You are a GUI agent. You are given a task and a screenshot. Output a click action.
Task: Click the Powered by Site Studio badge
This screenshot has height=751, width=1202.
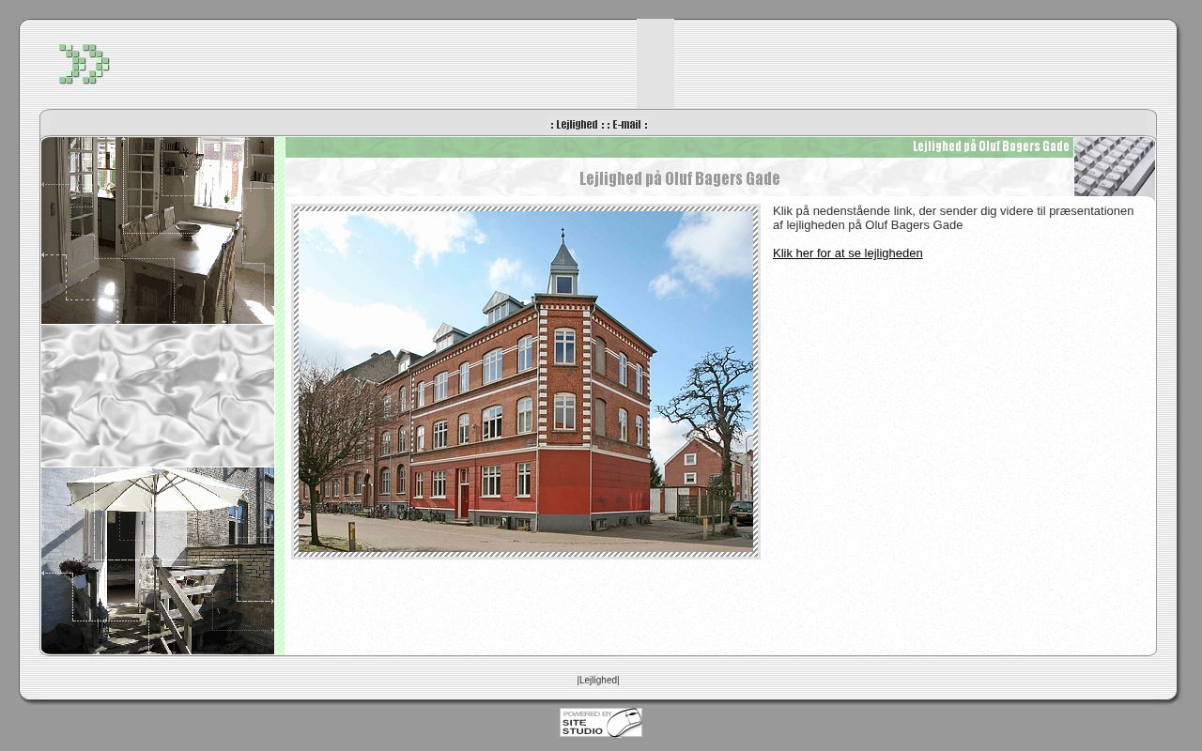[x=600, y=723]
